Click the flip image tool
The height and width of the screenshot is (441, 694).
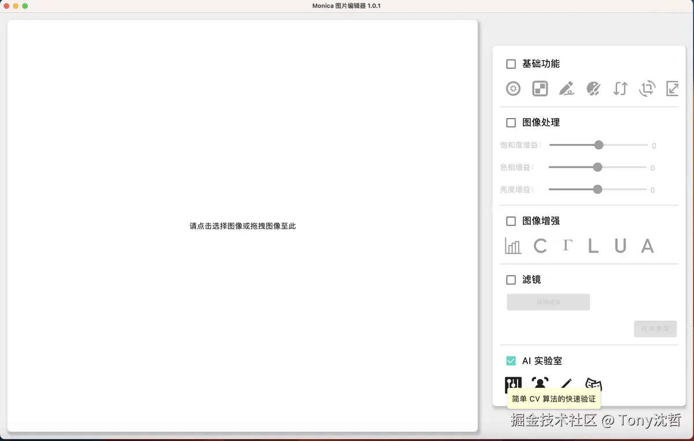[619, 89]
